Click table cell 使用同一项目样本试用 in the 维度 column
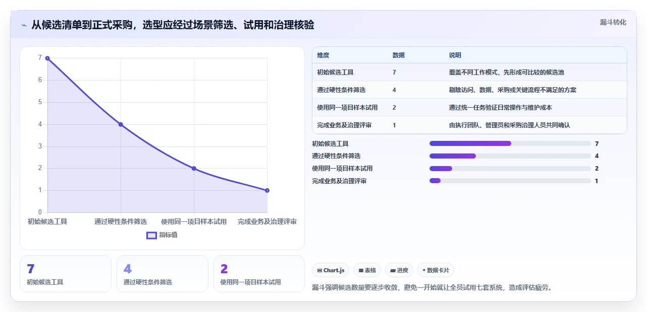Image resolution: width=647 pixels, height=312 pixels. pyautogui.click(x=347, y=108)
